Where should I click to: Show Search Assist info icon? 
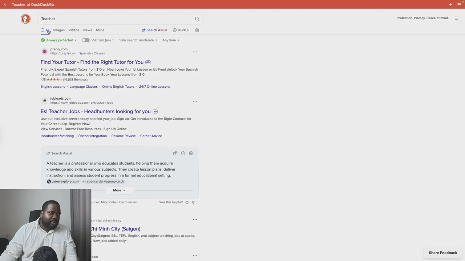tap(183, 153)
